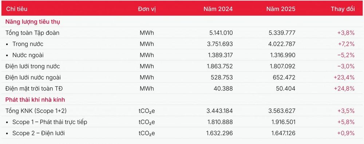Image resolution: width=364 pixels, height=144 pixels.
Task: Select 'Scope 2 – Điện lưới' item
Action: click(39, 133)
